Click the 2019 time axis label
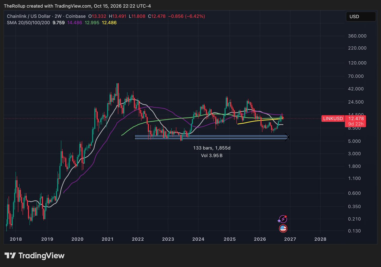Screen dimensions: 381x267 tap(47, 239)
